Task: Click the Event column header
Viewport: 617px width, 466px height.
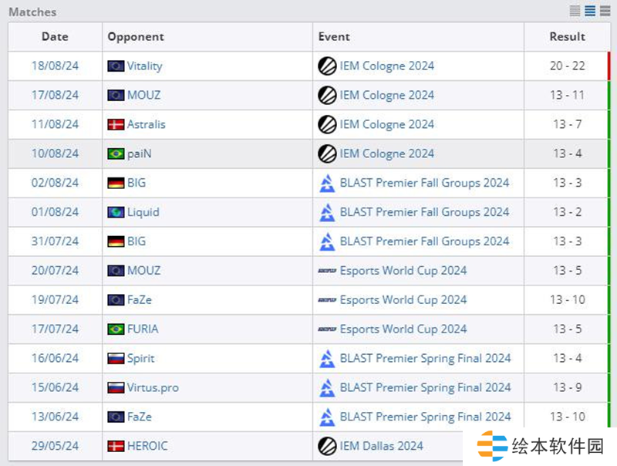Action: coord(334,37)
